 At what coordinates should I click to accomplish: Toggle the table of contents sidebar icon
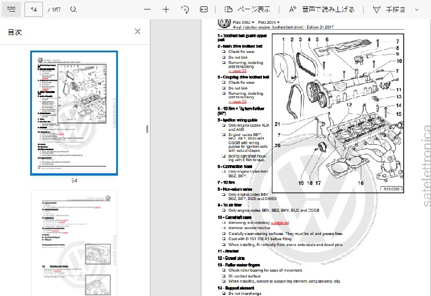pos(11,9)
